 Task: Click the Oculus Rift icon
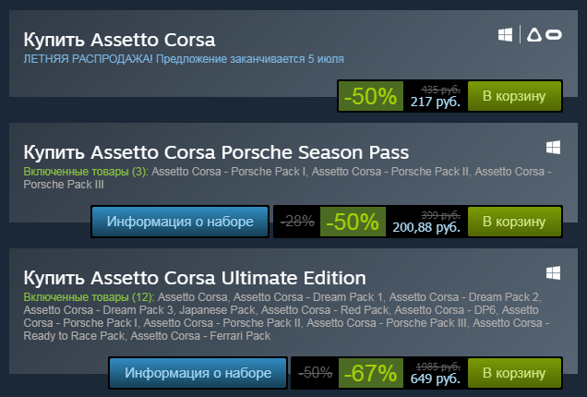click(555, 35)
